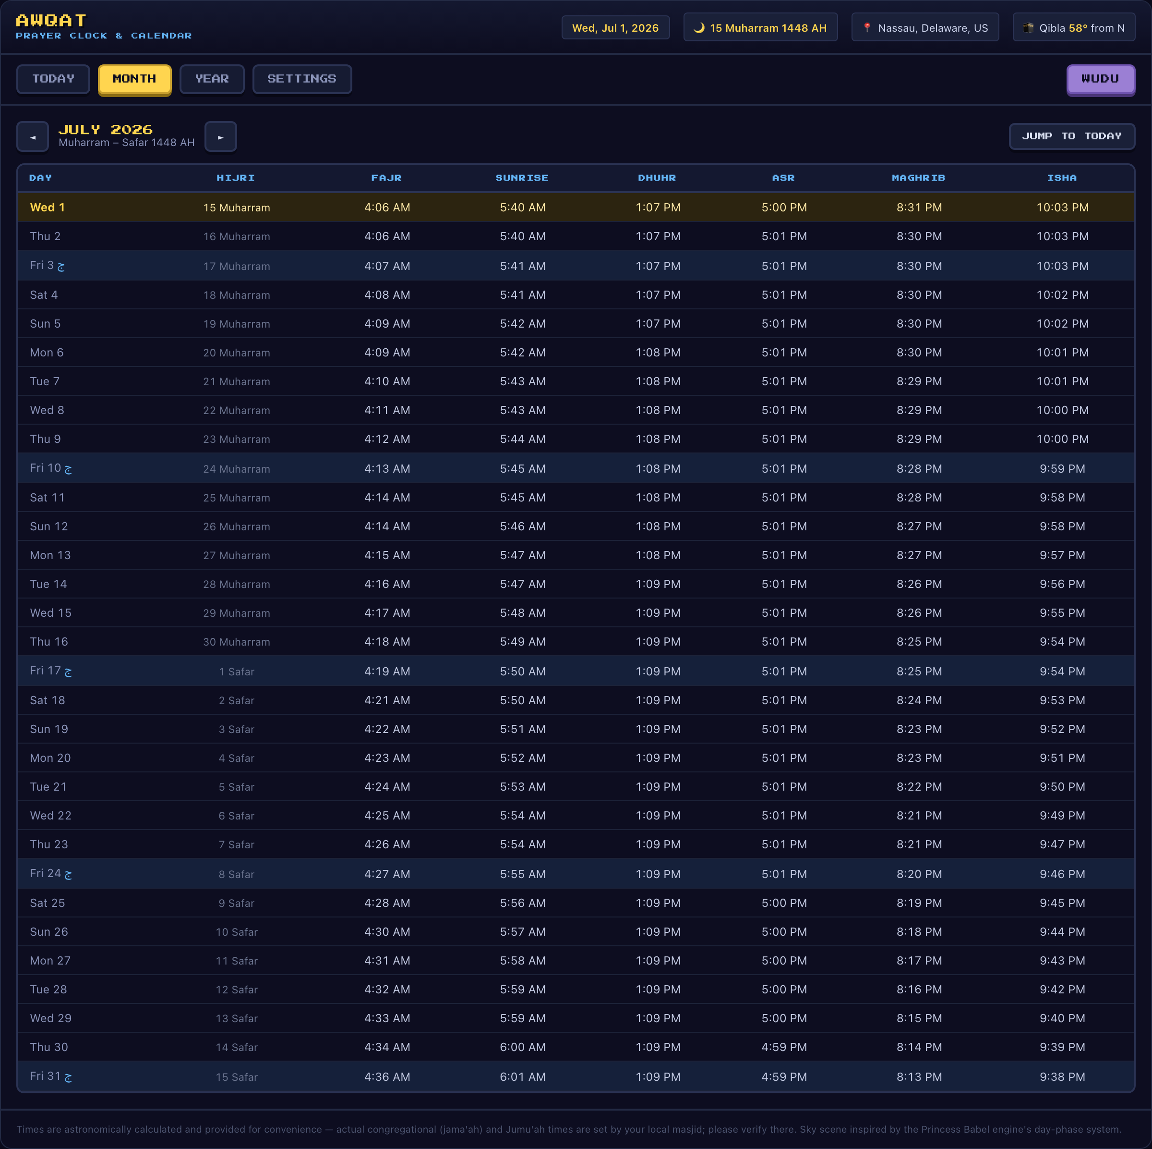Advance to next month arrow

click(221, 136)
